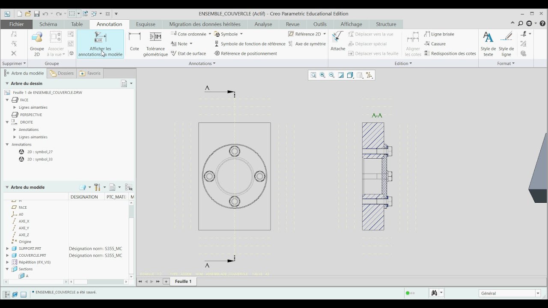
Task: Toggle the full screen icon in status bar
Action: 24,294
